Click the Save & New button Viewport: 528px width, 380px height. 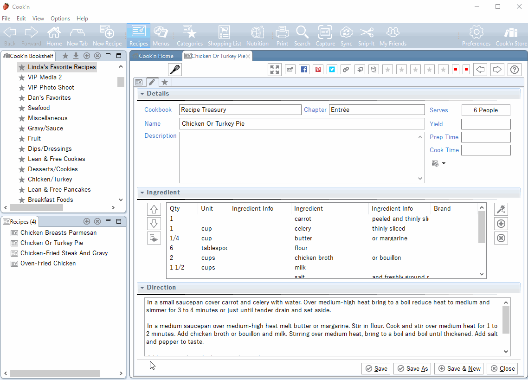click(459, 368)
